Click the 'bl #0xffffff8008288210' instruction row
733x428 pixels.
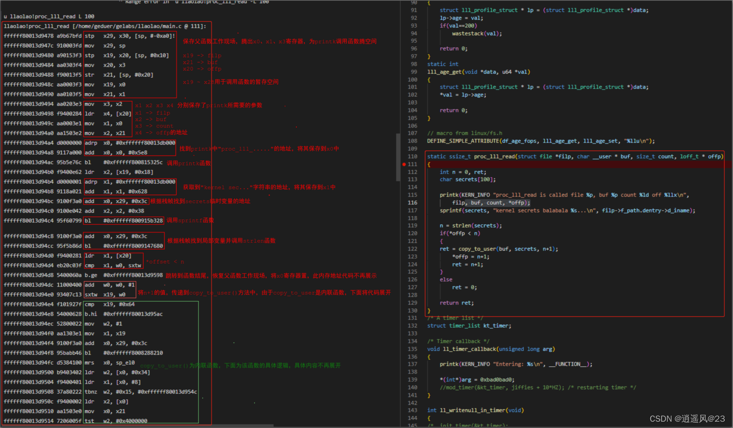tap(83, 353)
